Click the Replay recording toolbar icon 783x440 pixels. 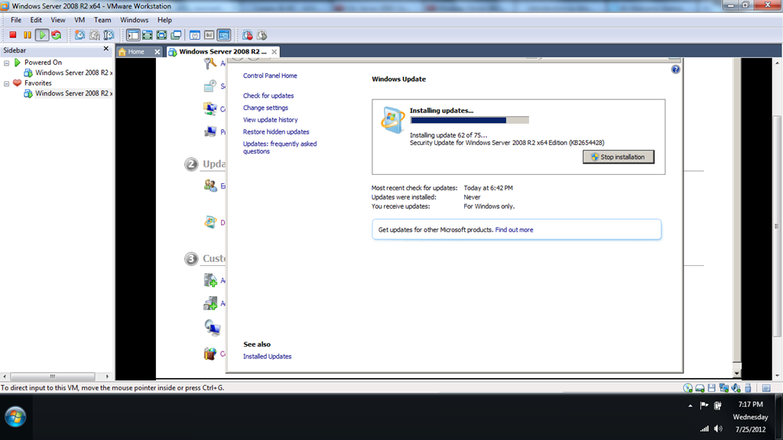pyautogui.click(x=262, y=35)
